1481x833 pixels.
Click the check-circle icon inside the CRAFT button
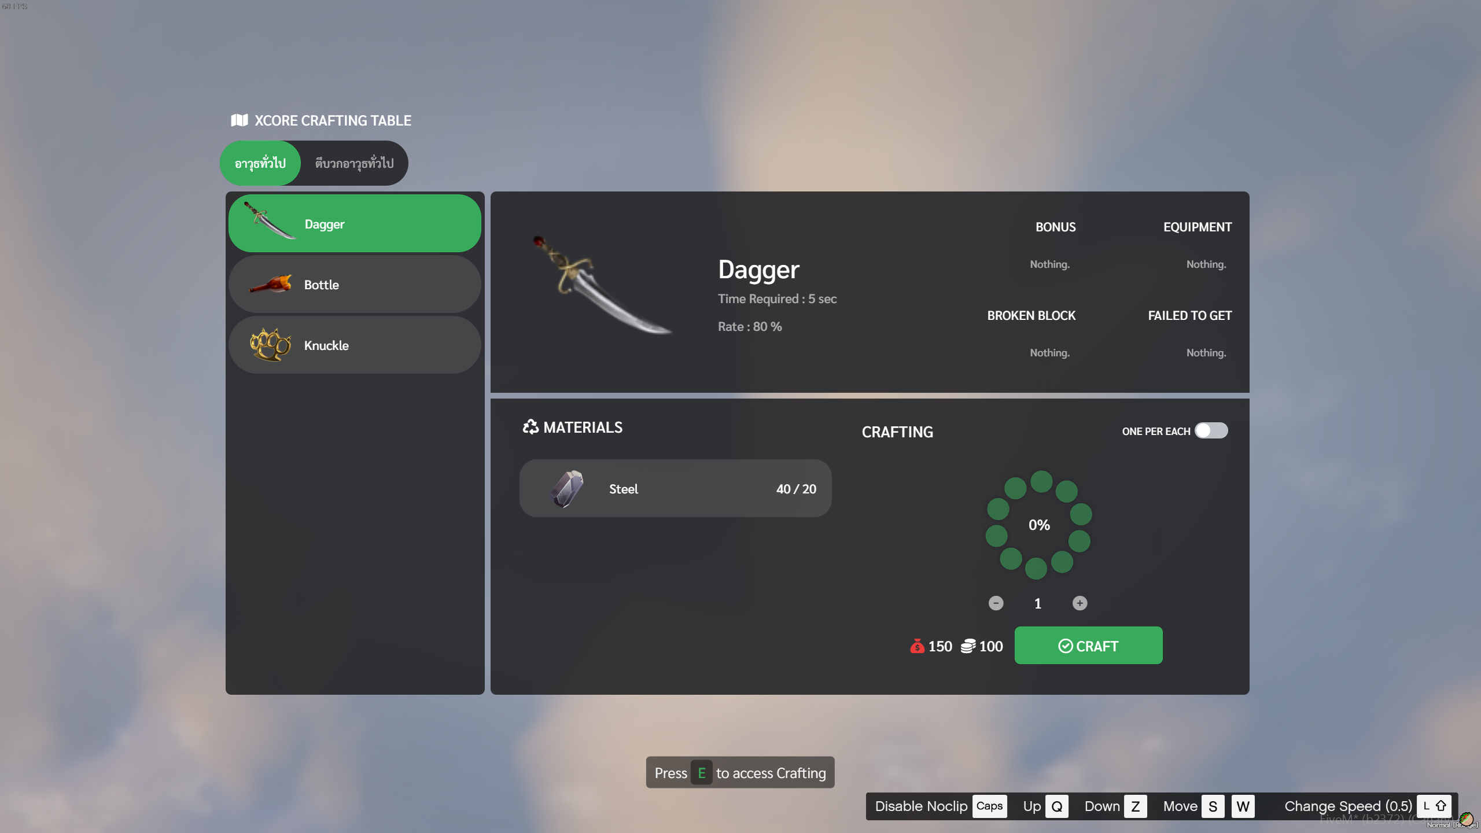1066,646
